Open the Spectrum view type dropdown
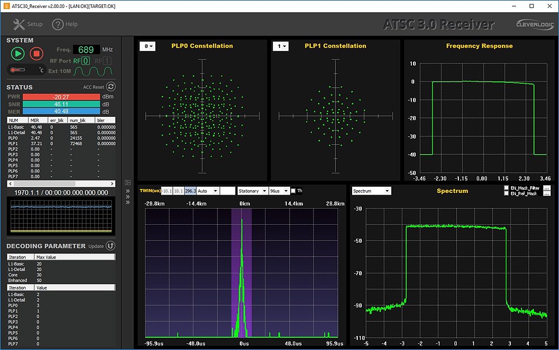Image resolution: width=559 pixels, height=350 pixels. tap(371, 191)
